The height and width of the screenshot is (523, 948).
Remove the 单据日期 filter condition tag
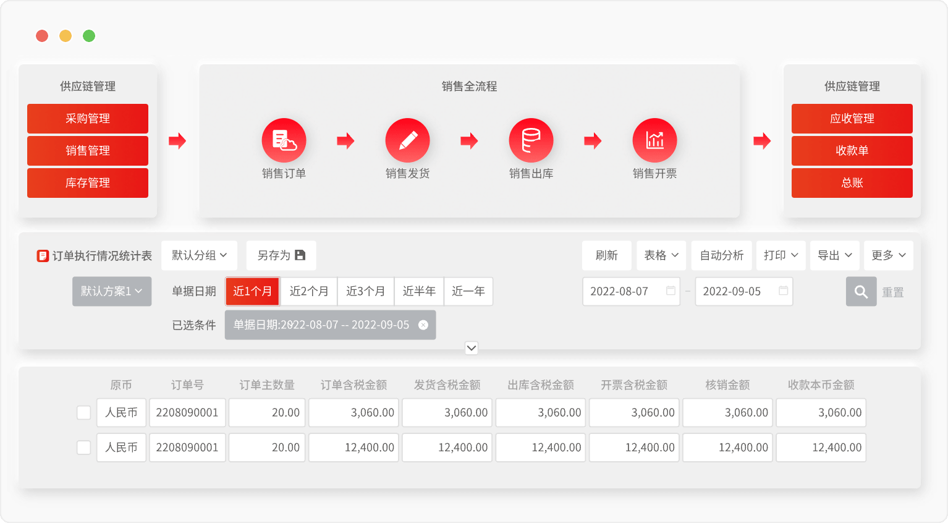(x=423, y=325)
